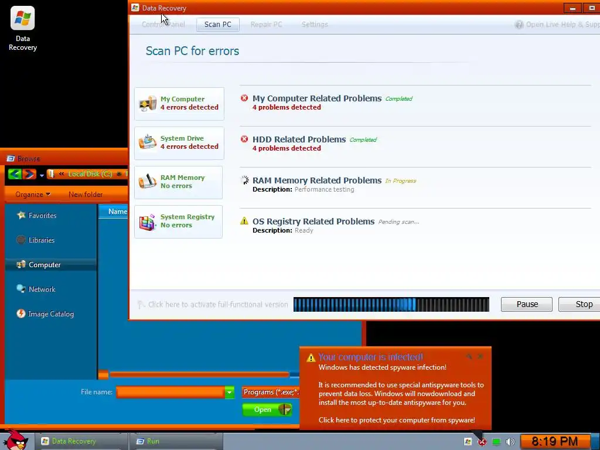Click the 'Scan PC for errors' page heading
The width and height of the screenshot is (600, 450).
click(x=192, y=51)
